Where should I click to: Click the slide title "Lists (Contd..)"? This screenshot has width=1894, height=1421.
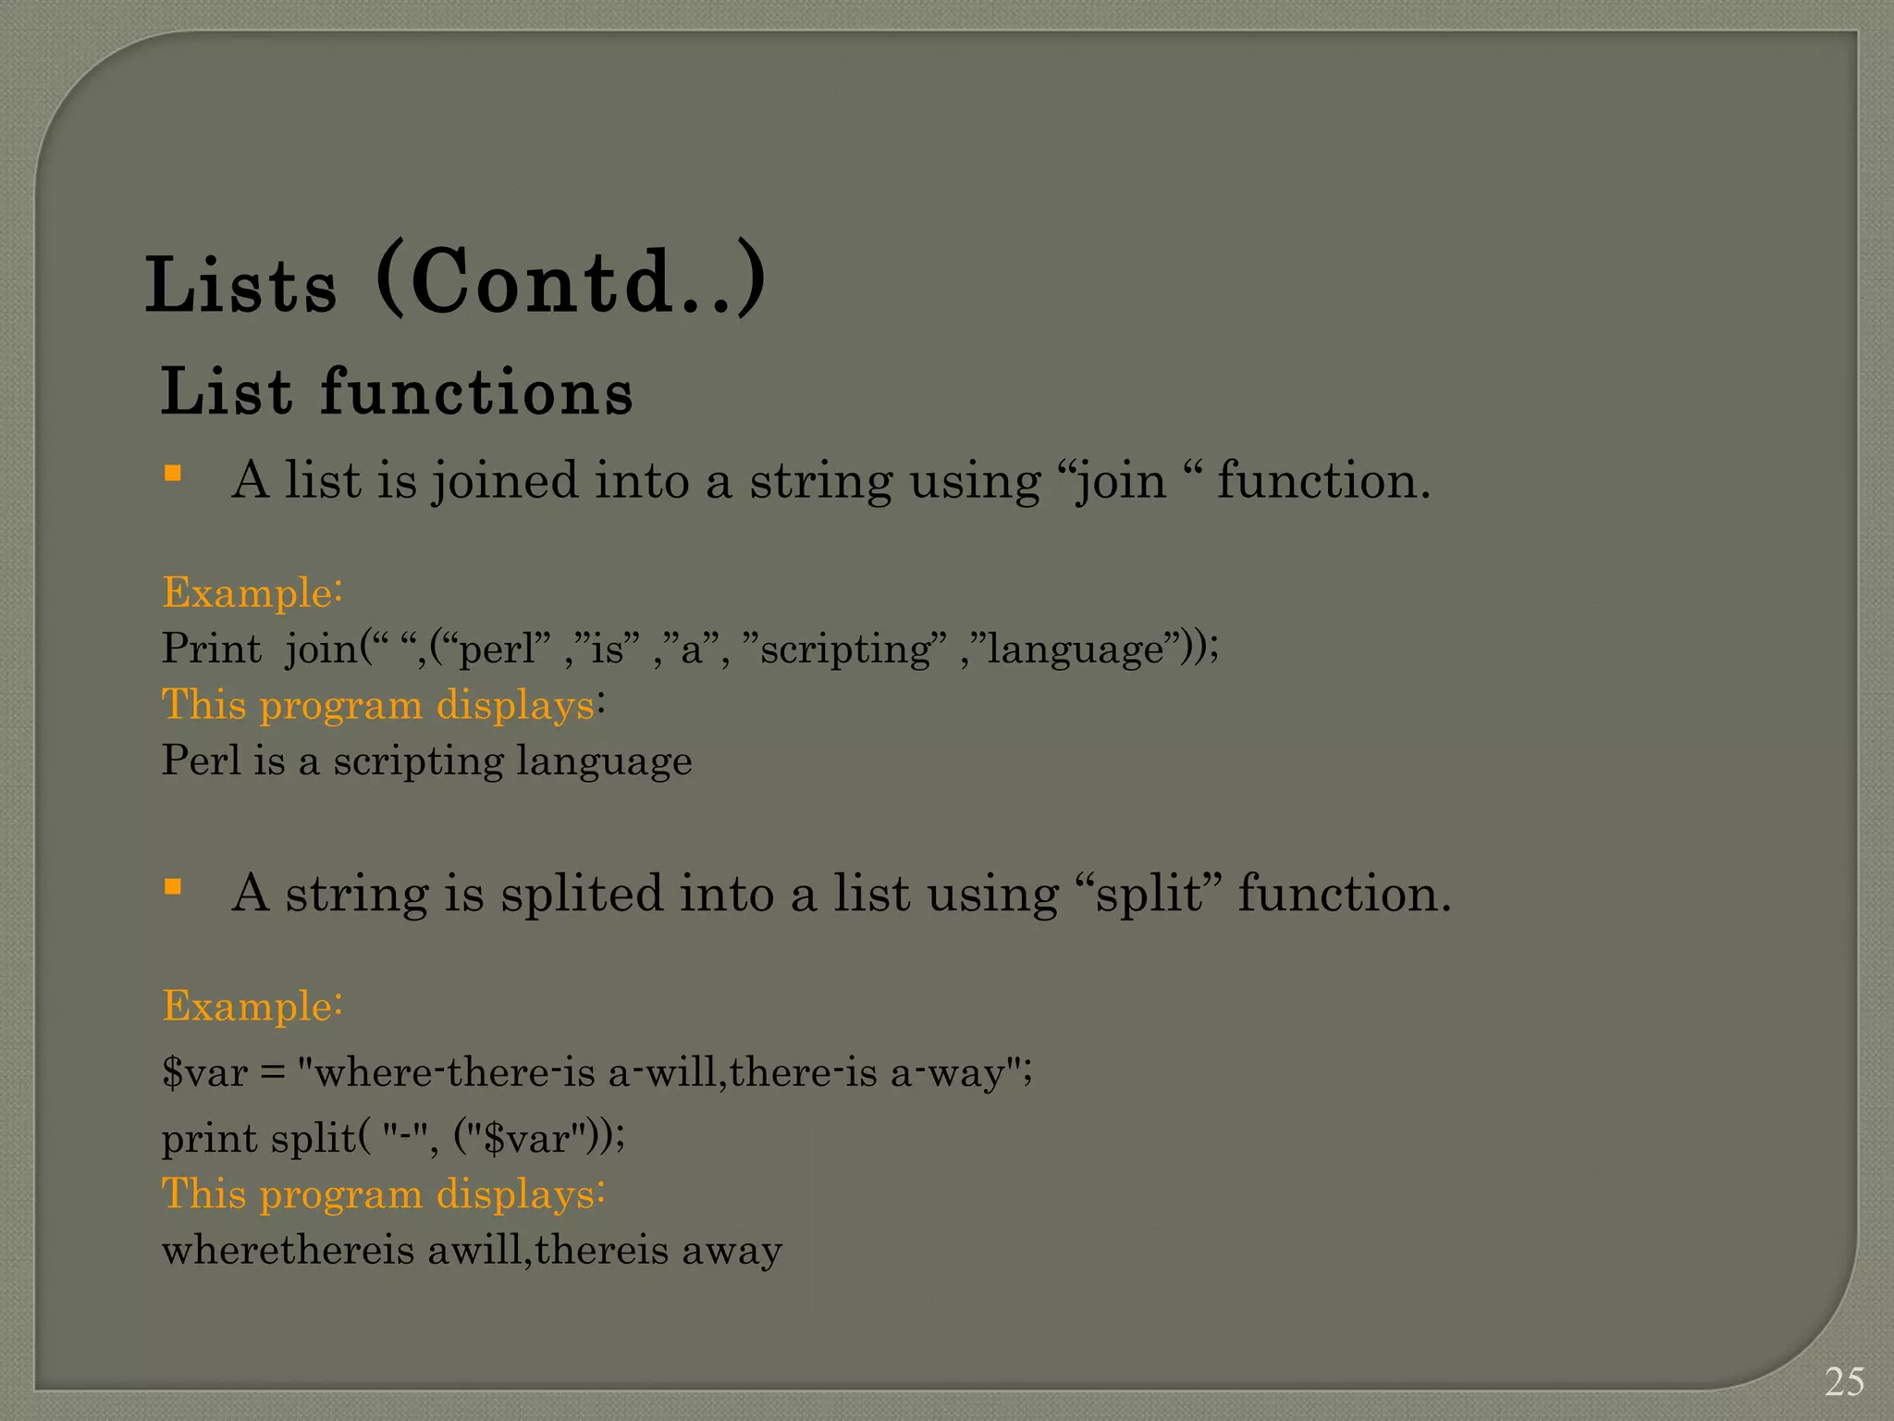coord(455,282)
